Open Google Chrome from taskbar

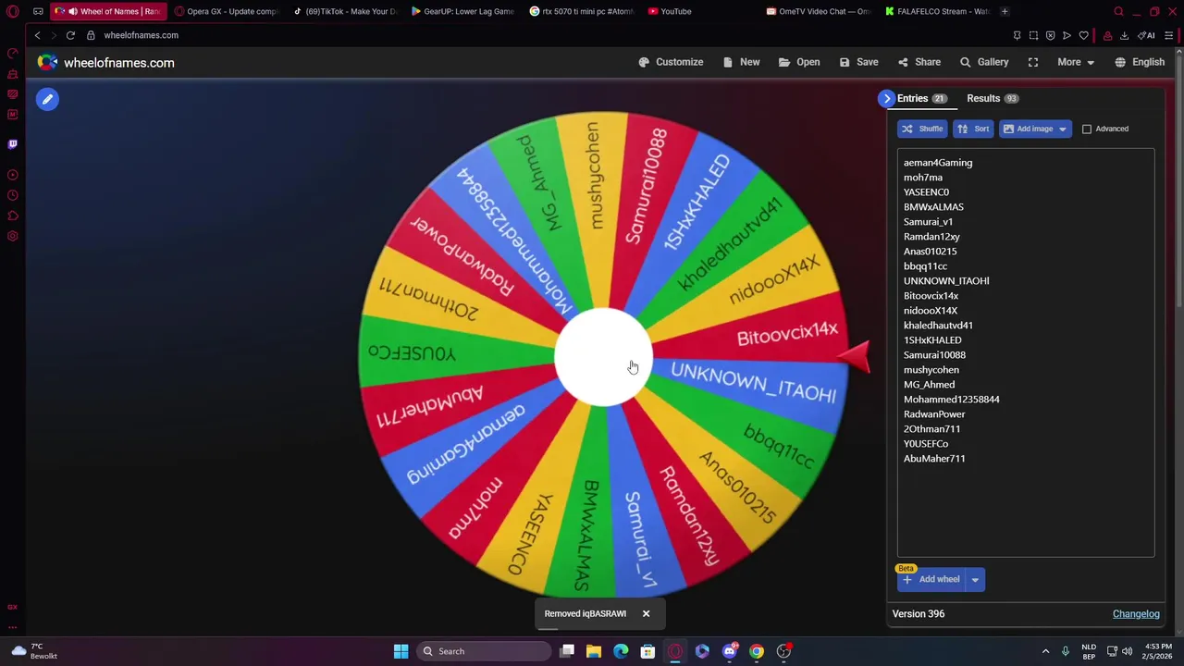pyautogui.click(x=757, y=651)
